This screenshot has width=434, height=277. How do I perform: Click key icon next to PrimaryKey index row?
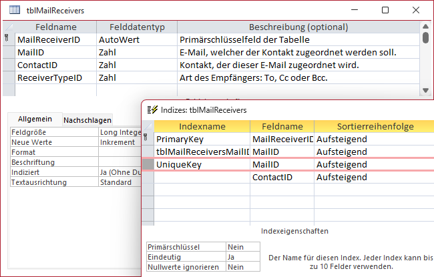click(146, 137)
